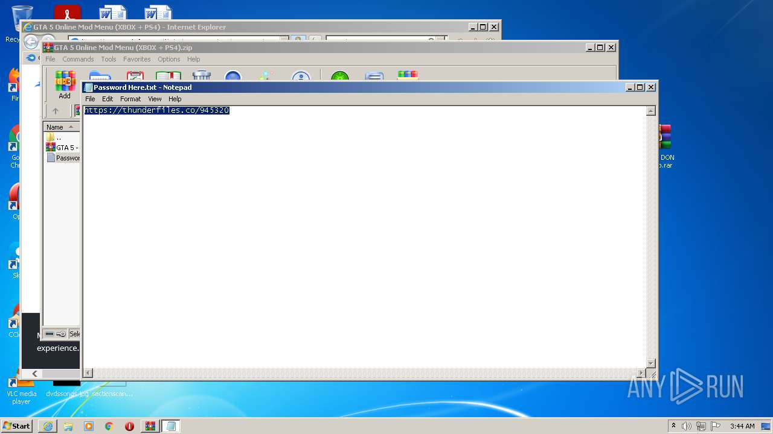Select the '..' parent folder row in WinRAR
This screenshot has width=773, height=434.
point(62,137)
